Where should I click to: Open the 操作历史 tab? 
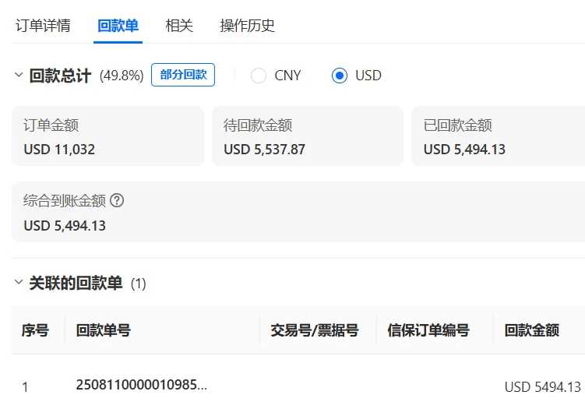(248, 26)
